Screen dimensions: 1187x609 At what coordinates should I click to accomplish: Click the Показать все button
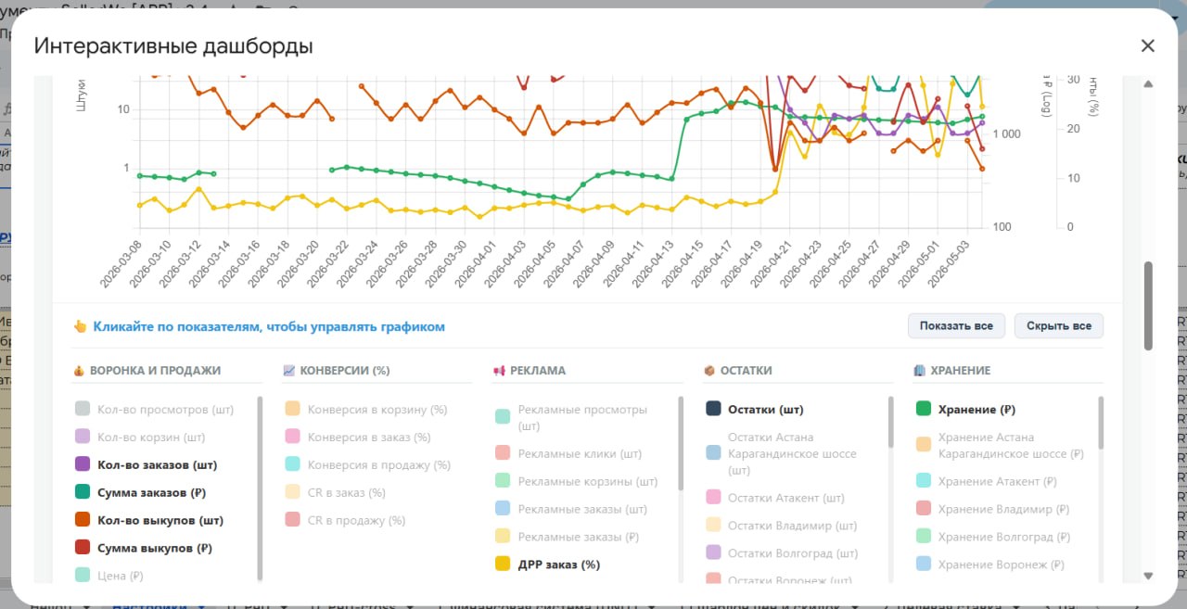click(956, 326)
